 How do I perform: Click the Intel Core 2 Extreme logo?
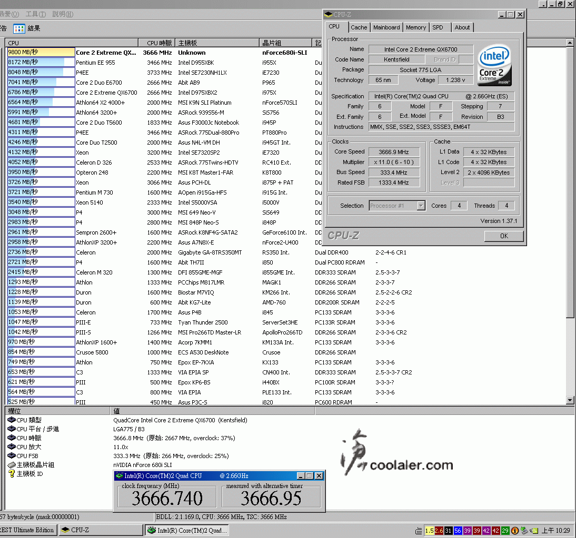[x=495, y=65]
